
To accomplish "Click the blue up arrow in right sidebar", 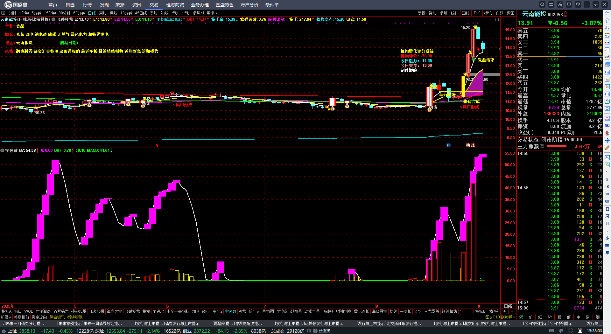I will point(607,21).
